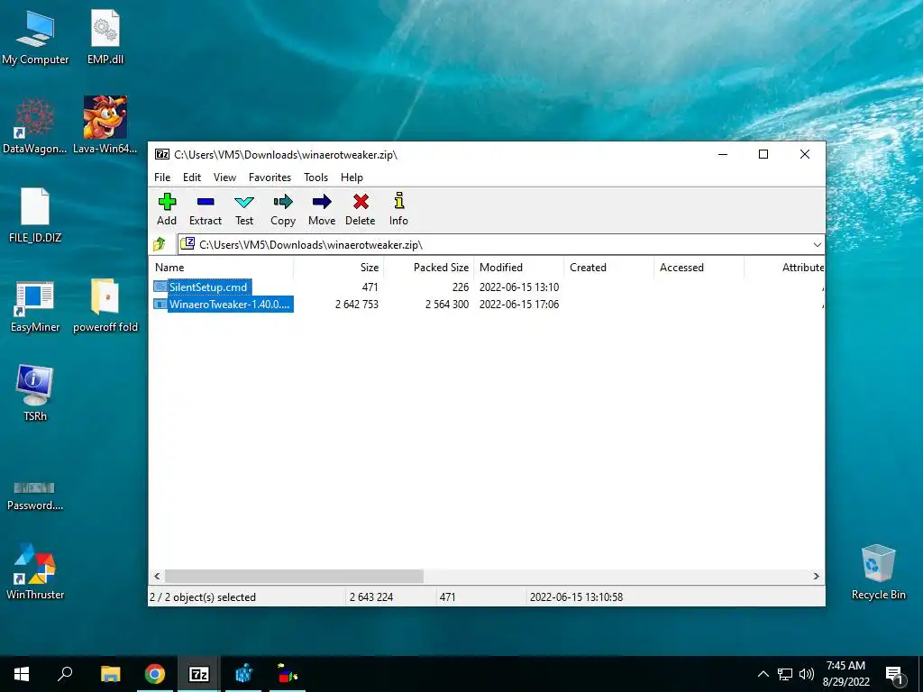Select the Lava-Win64 desktop icon

click(x=105, y=125)
